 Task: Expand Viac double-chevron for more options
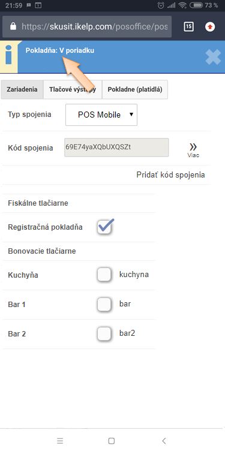pos(193,151)
